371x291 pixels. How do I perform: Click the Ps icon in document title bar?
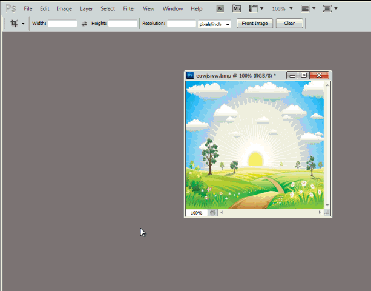pyautogui.click(x=190, y=75)
